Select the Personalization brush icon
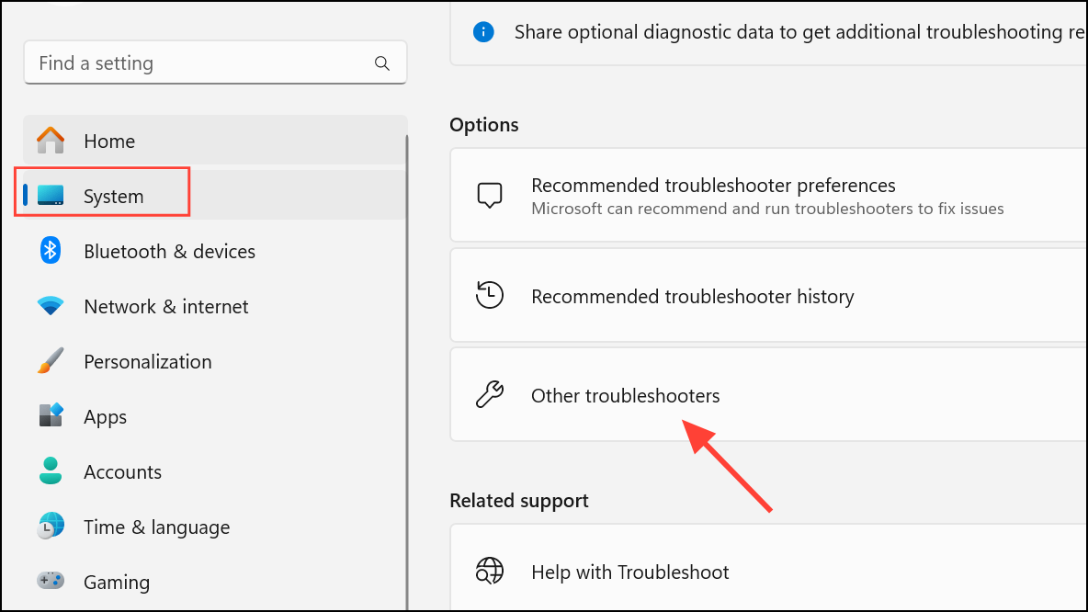Image resolution: width=1088 pixels, height=612 pixels. coord(51,361)
